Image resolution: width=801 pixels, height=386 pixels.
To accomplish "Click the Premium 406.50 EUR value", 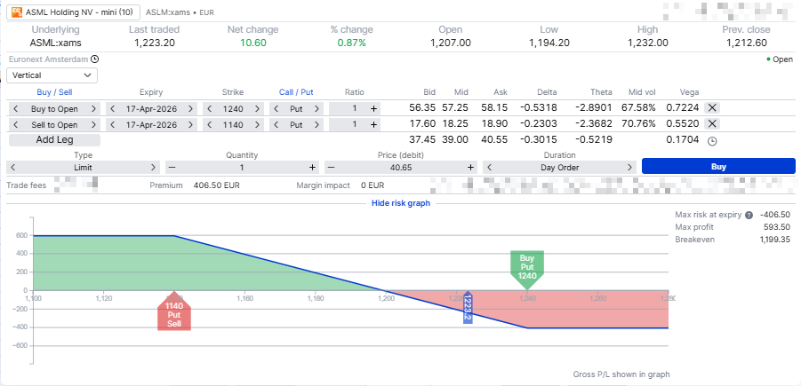I will 217,185.
